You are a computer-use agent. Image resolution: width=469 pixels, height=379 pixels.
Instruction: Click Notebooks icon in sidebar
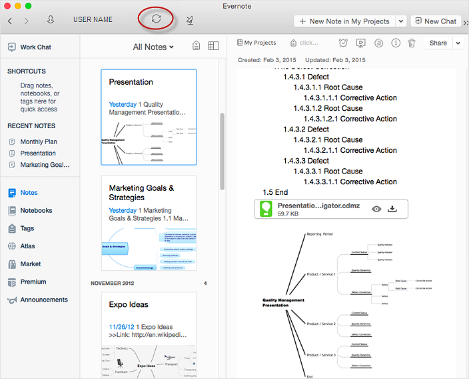point(12,211)
